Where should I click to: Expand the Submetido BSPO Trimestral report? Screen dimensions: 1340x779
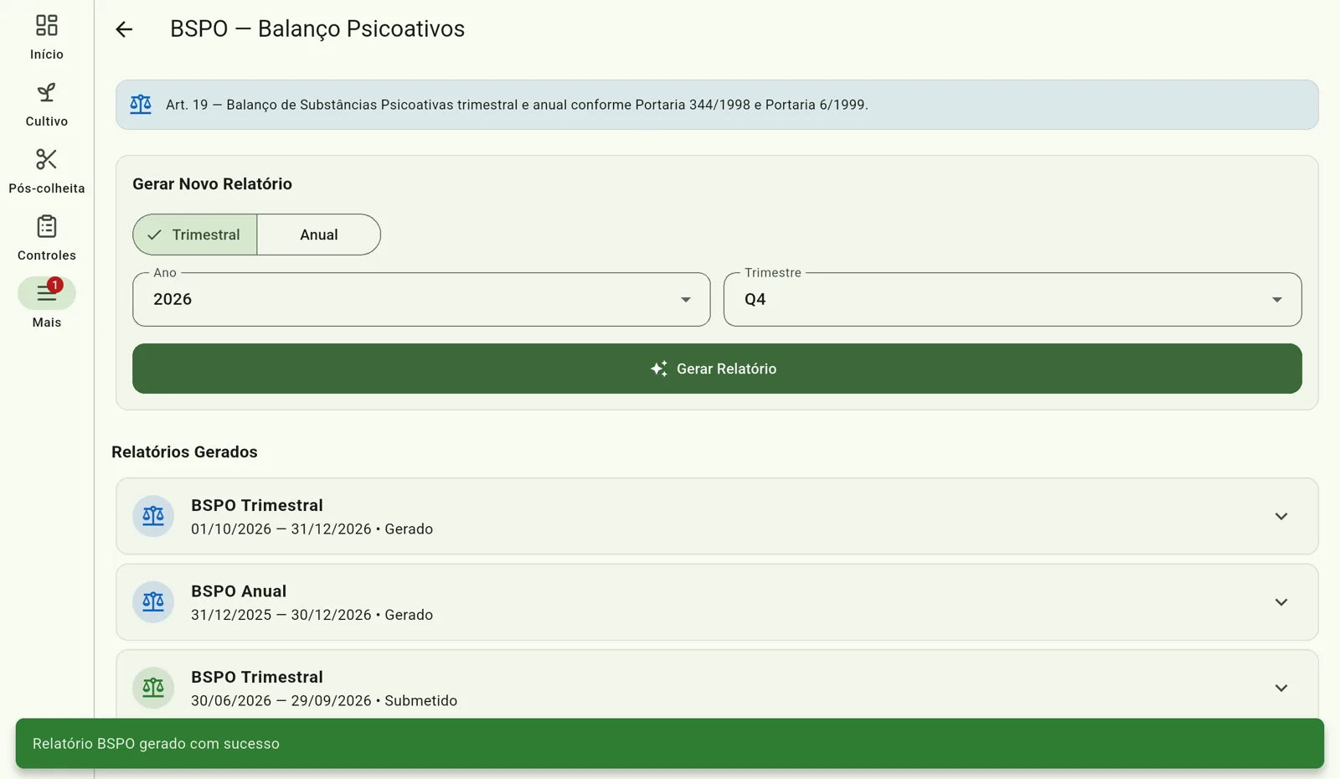(1281, 688)
